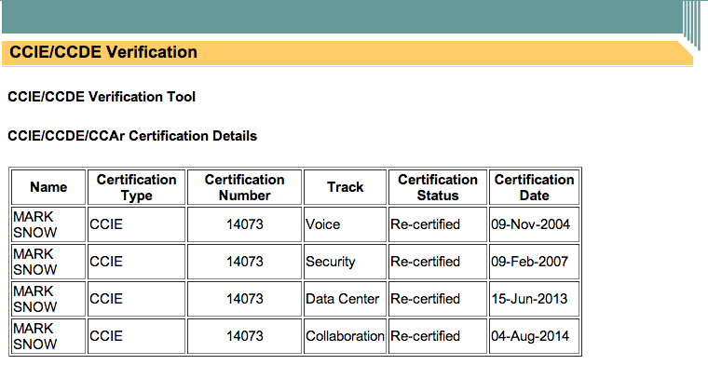708x365 pixels.
Task: Click the Certification Date column header
Action: [x=534, y=187]
